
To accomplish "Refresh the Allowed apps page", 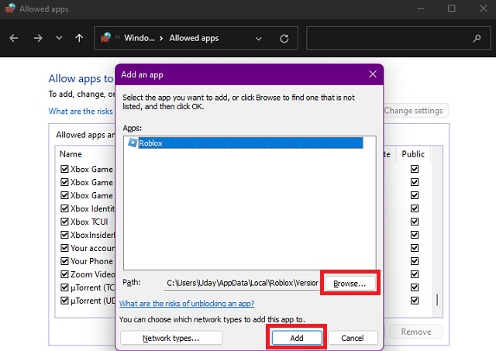I will 284,39.
